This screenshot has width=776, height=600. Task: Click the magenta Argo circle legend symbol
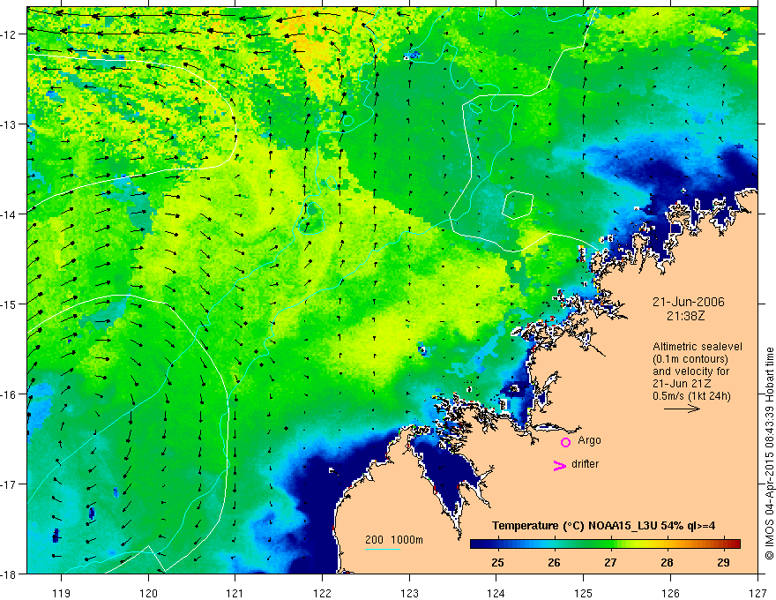click(x=565, y=442)
